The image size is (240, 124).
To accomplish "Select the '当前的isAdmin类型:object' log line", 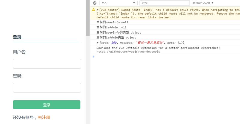I will [x=116, y=37].
